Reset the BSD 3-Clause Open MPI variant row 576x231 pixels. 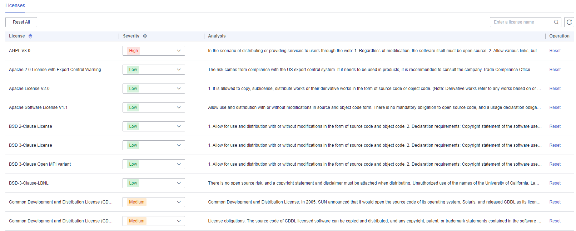(555, 164)
